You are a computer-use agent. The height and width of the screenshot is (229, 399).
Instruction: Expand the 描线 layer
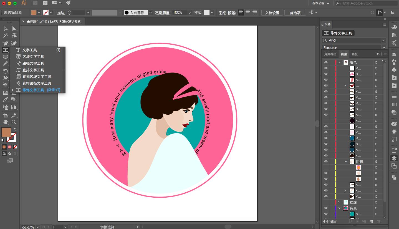[339, 202]
